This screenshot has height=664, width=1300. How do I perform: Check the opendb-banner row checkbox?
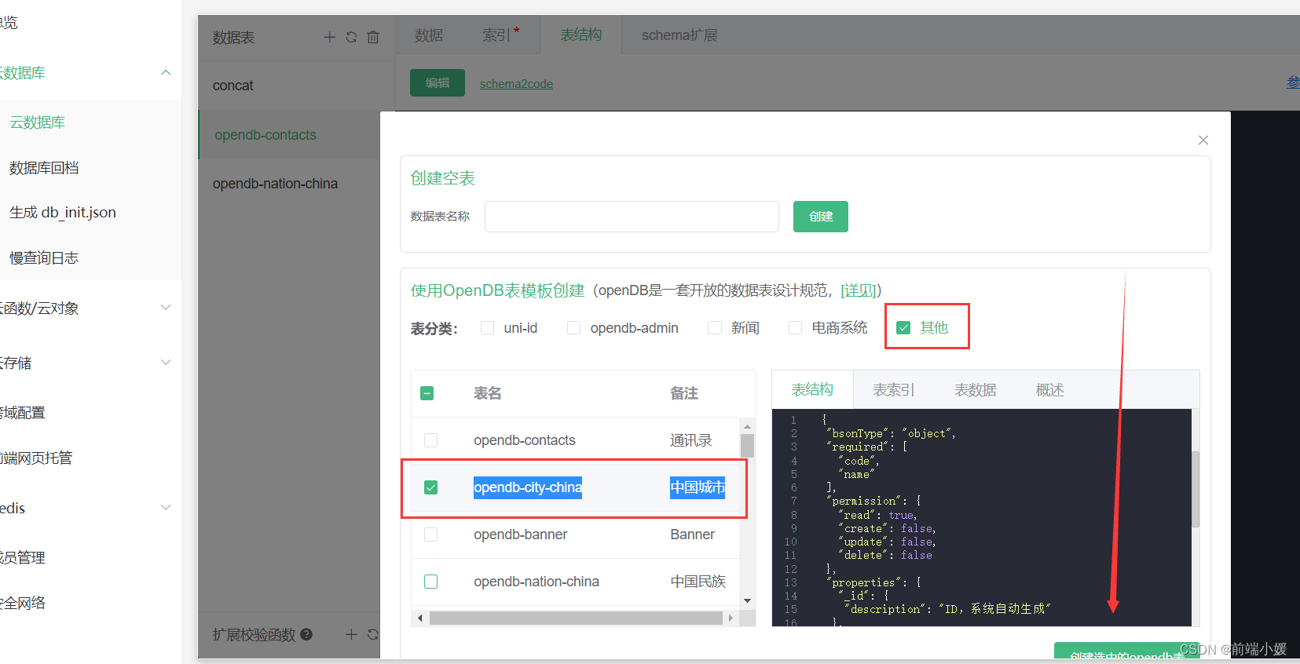[x=430, y=534]
